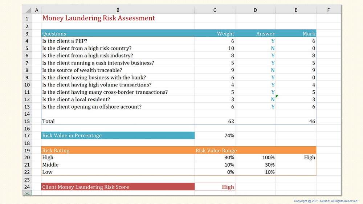363x204 pixels.
Task: Click the Risk Rating header cell
Action: coord(118,150)
